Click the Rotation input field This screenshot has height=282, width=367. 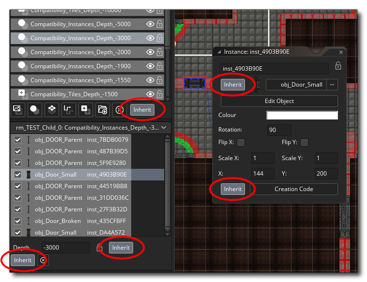(x=279, y=130)
